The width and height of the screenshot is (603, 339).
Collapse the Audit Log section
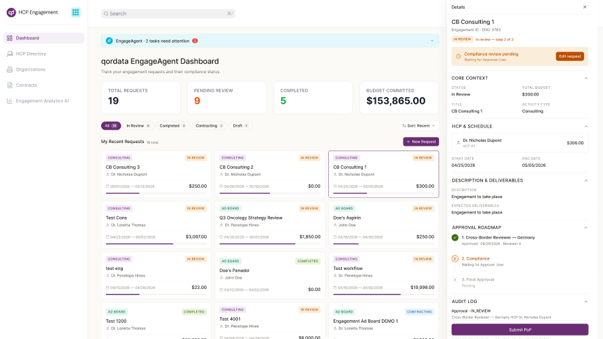pos(585,302)
